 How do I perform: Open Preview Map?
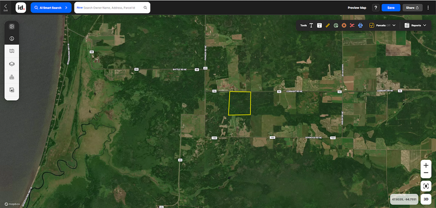pyautogui.click(x=357, y=8)
